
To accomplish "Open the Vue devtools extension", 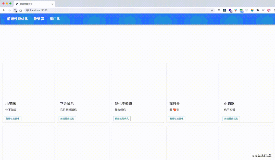I will 219,10.
